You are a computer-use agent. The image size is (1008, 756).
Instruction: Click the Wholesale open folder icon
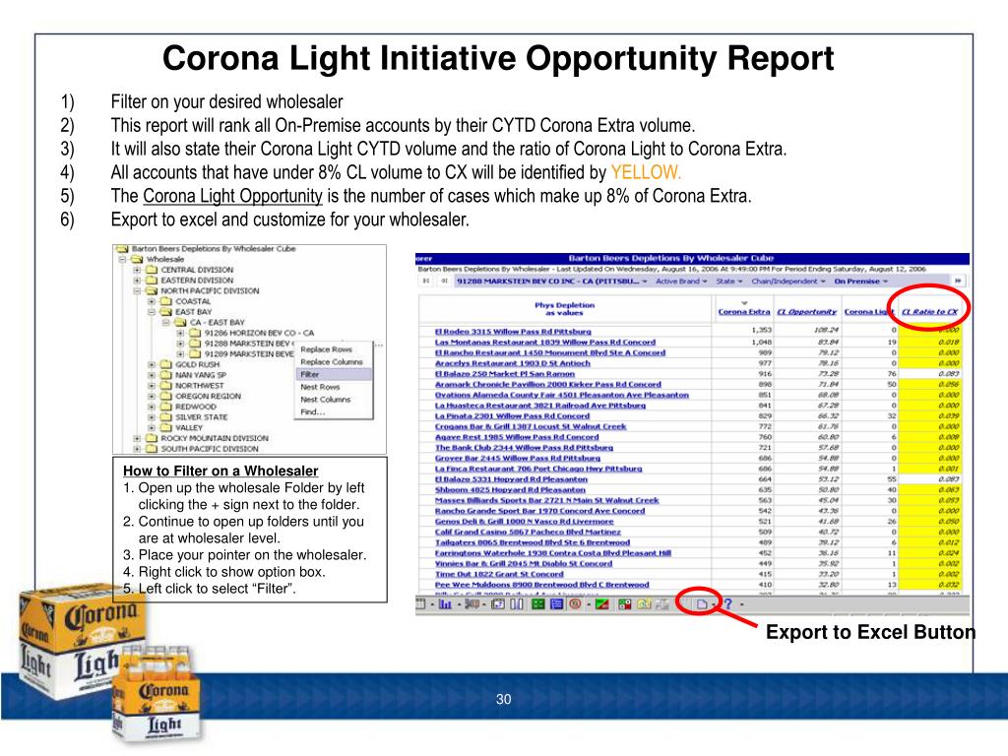(137, 259)
